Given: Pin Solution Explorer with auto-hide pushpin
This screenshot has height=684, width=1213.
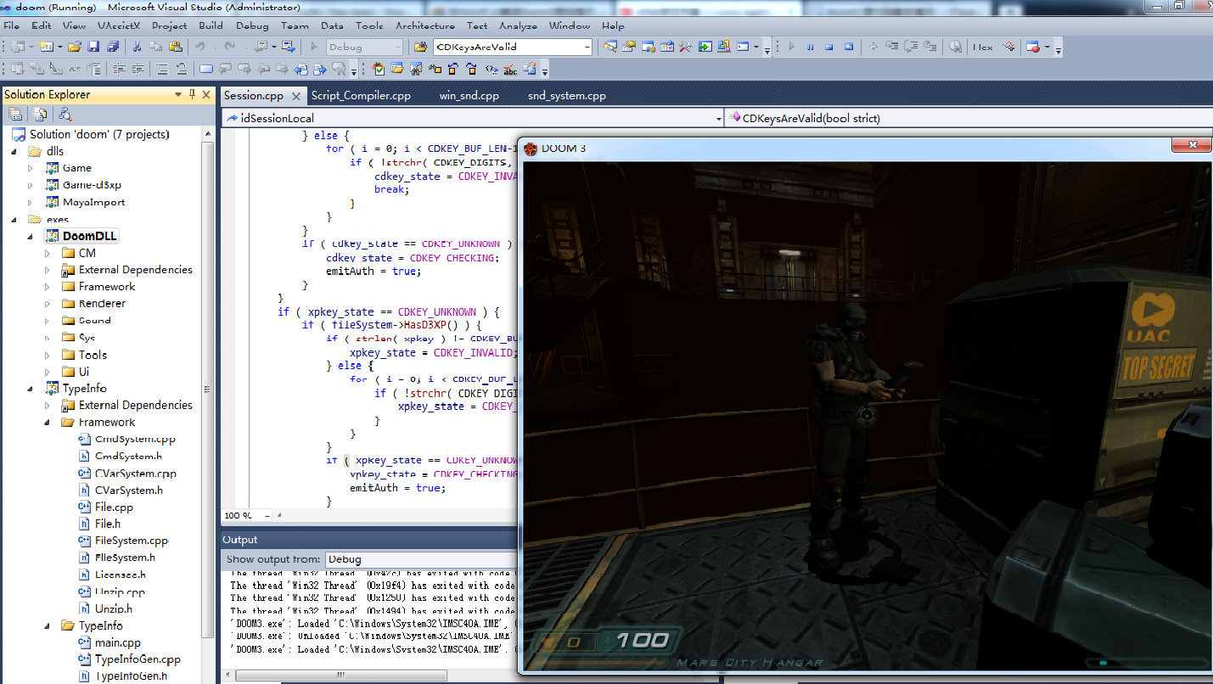Looking at the screenshot, I should click(193, 94).
